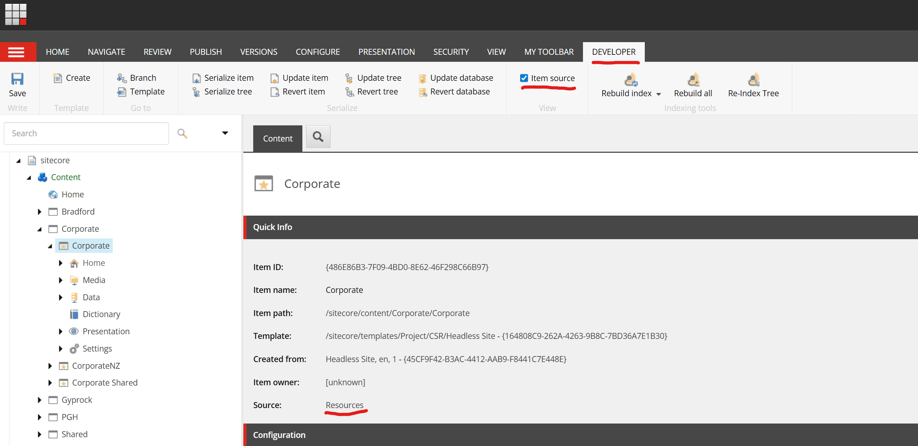Select the Dictionary item in tree
The width and height of the screenshot is (918, 446).
pos(101,314)
